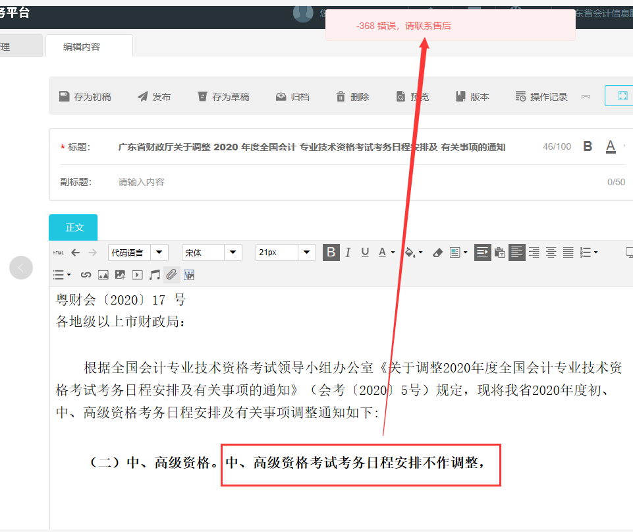
Task: Click title counter 46/100
Action: (557, 146)
